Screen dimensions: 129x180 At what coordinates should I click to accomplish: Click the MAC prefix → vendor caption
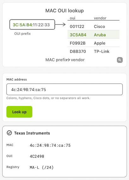[x=65, y=60]
